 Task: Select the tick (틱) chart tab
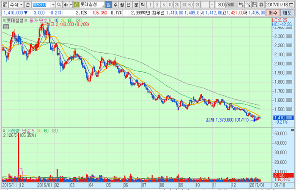(143, 4)
